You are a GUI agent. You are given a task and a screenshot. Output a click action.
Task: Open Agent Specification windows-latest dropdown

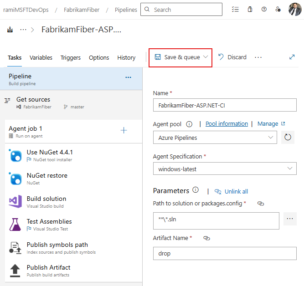[225, 169]
